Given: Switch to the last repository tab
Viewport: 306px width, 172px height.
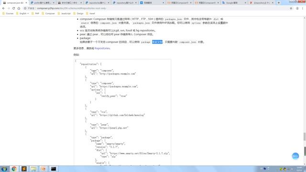Looking at the screenshot, I should [261, 3].
